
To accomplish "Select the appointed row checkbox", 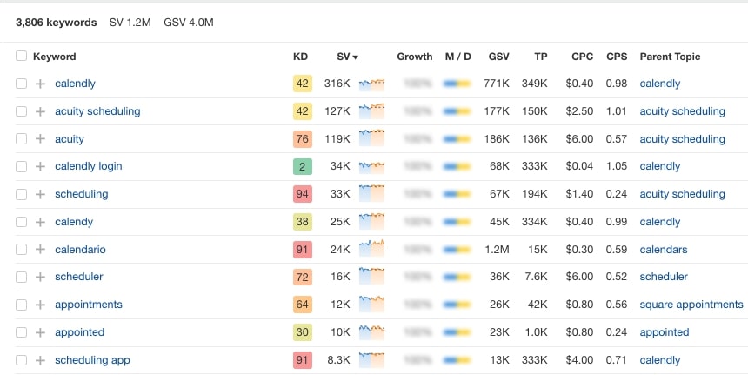I will click(21, 332).
